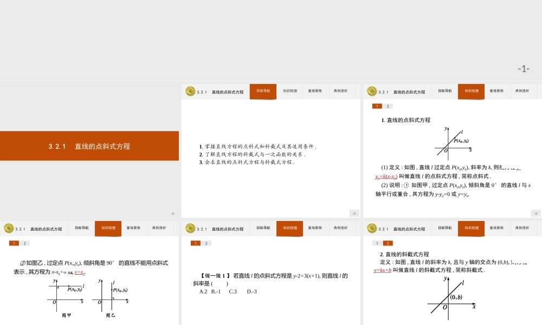
Task: Select 重难聚焦 tab on the objectives slide
Action: click(315, 91)
